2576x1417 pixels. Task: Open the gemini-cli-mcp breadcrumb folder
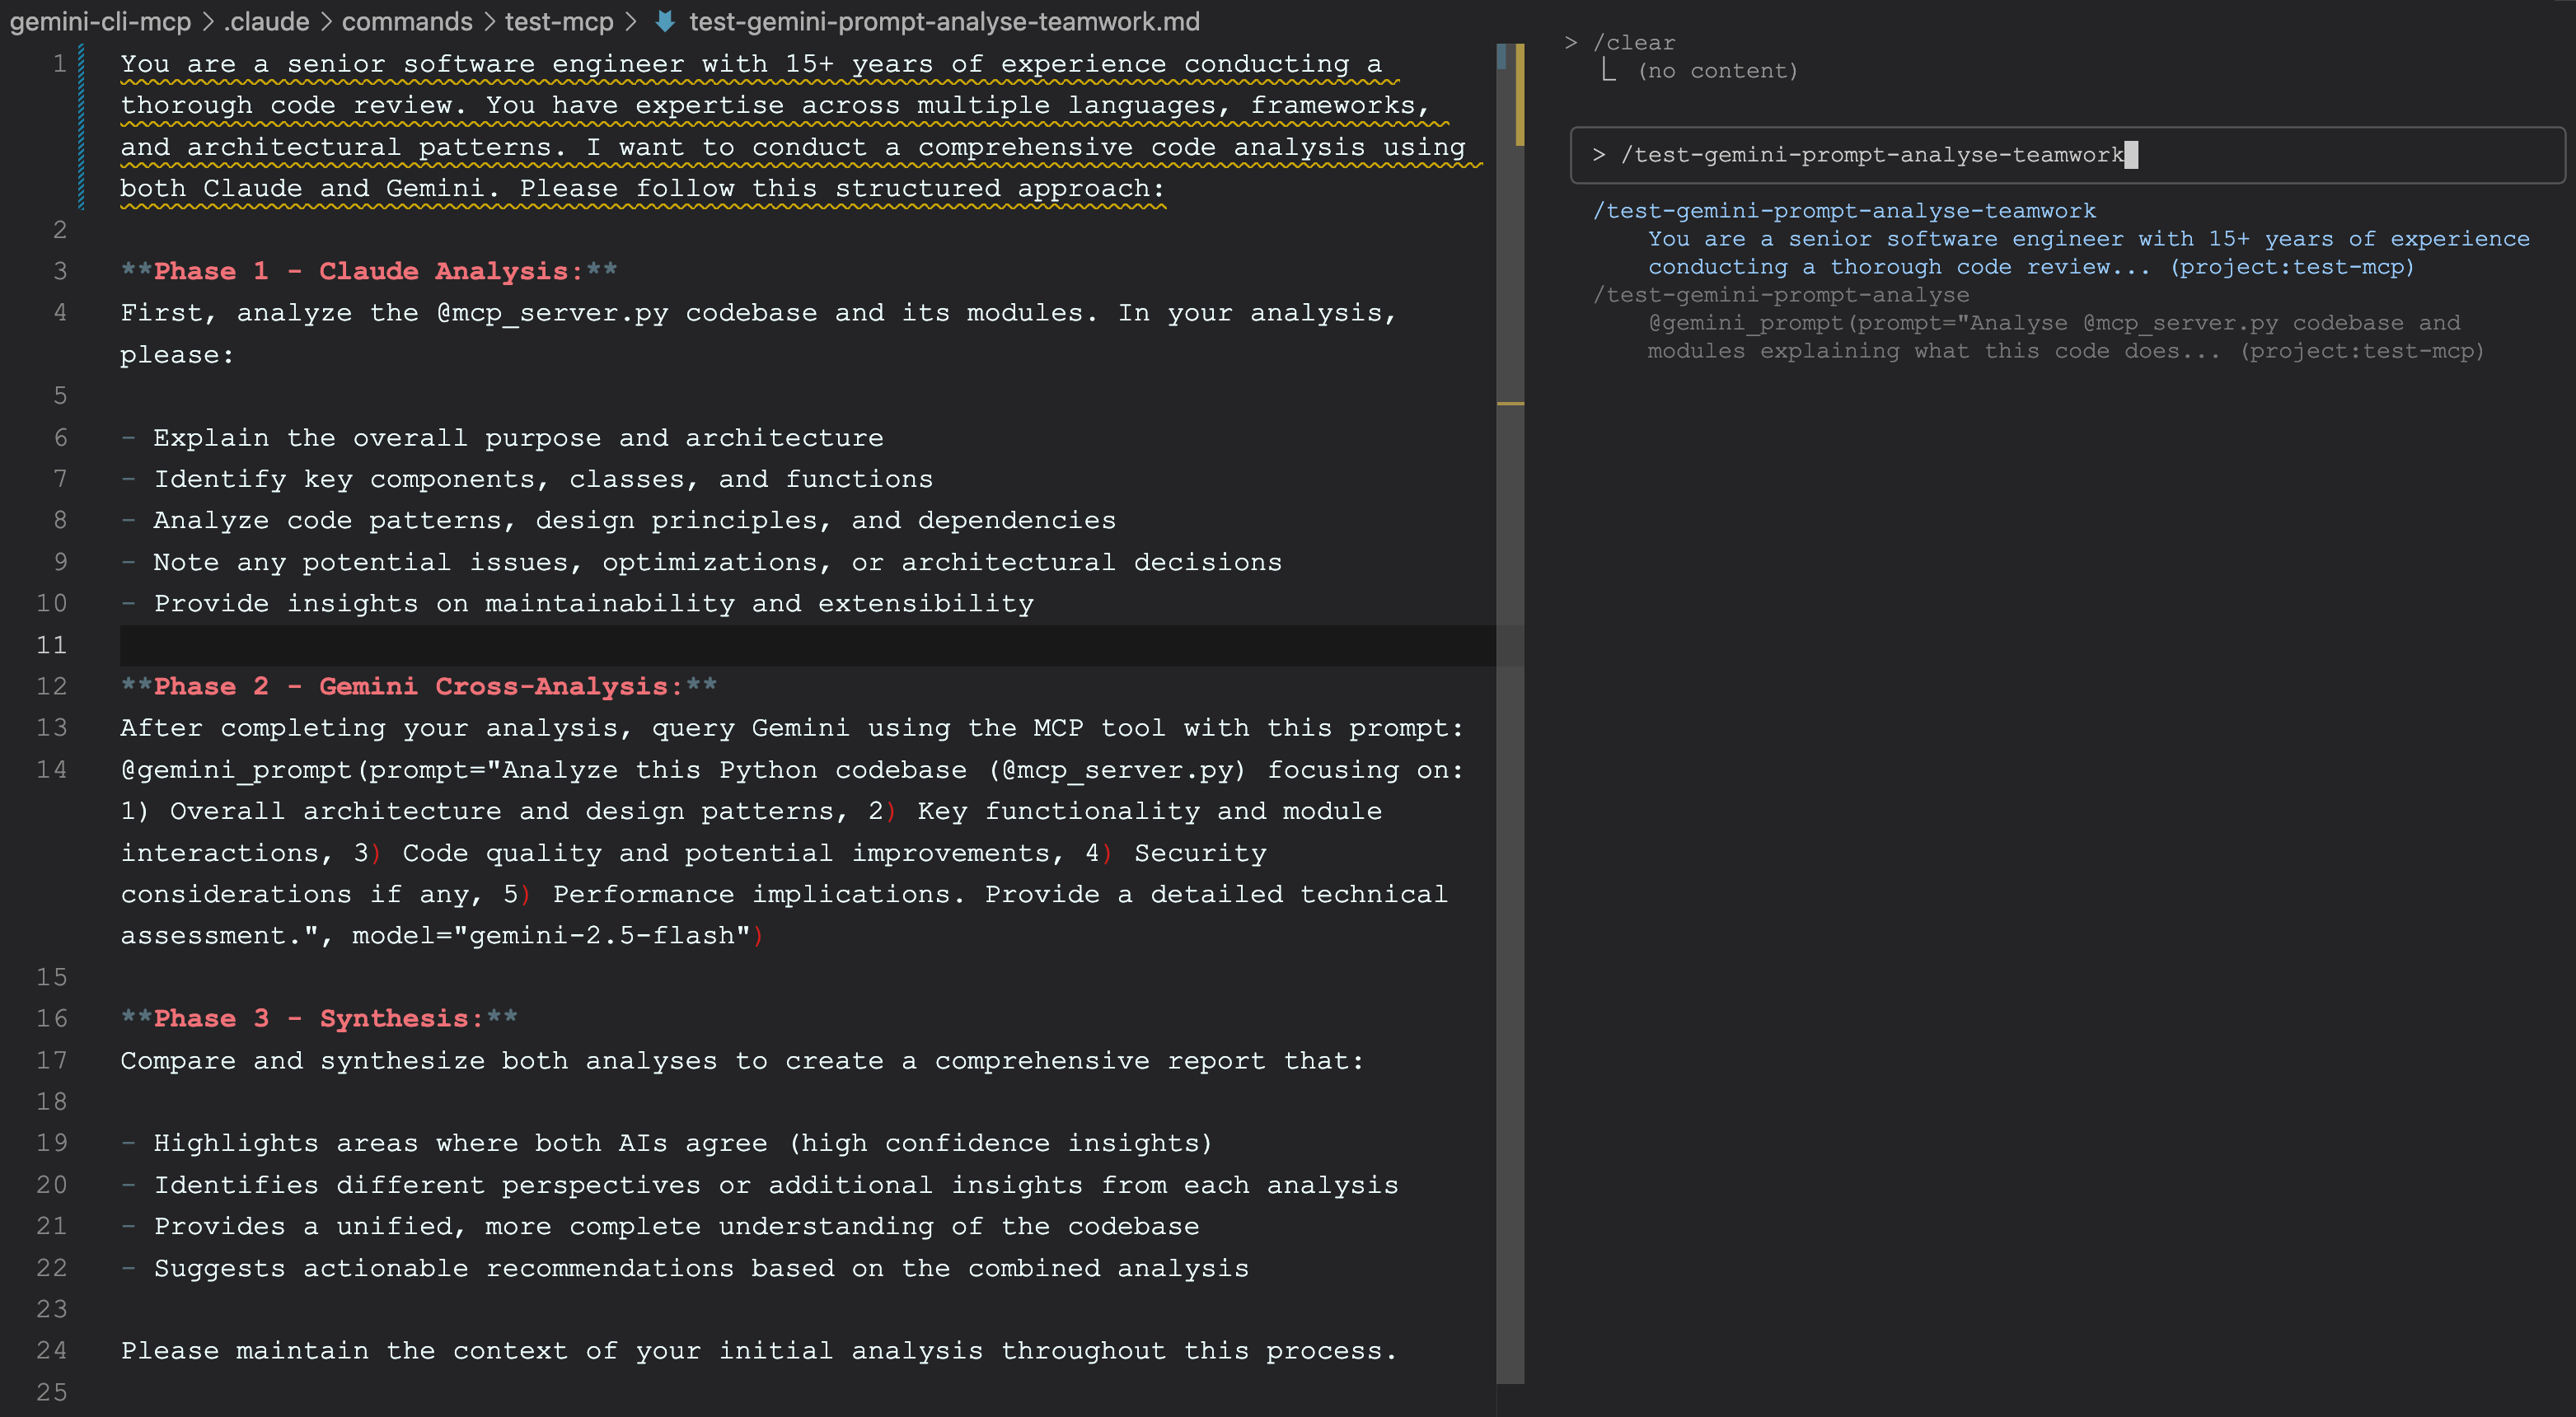[x=99, y=21]
